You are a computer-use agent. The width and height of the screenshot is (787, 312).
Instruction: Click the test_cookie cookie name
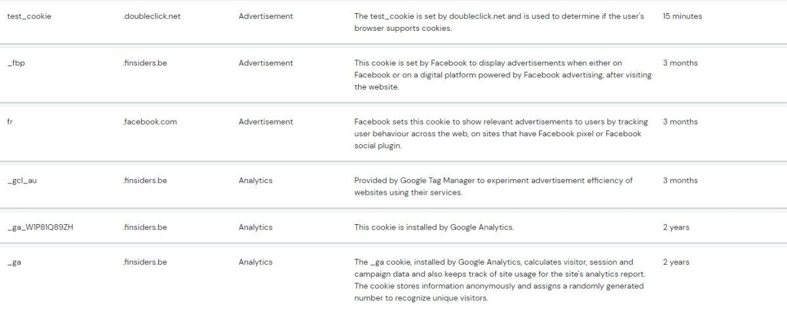29,16
